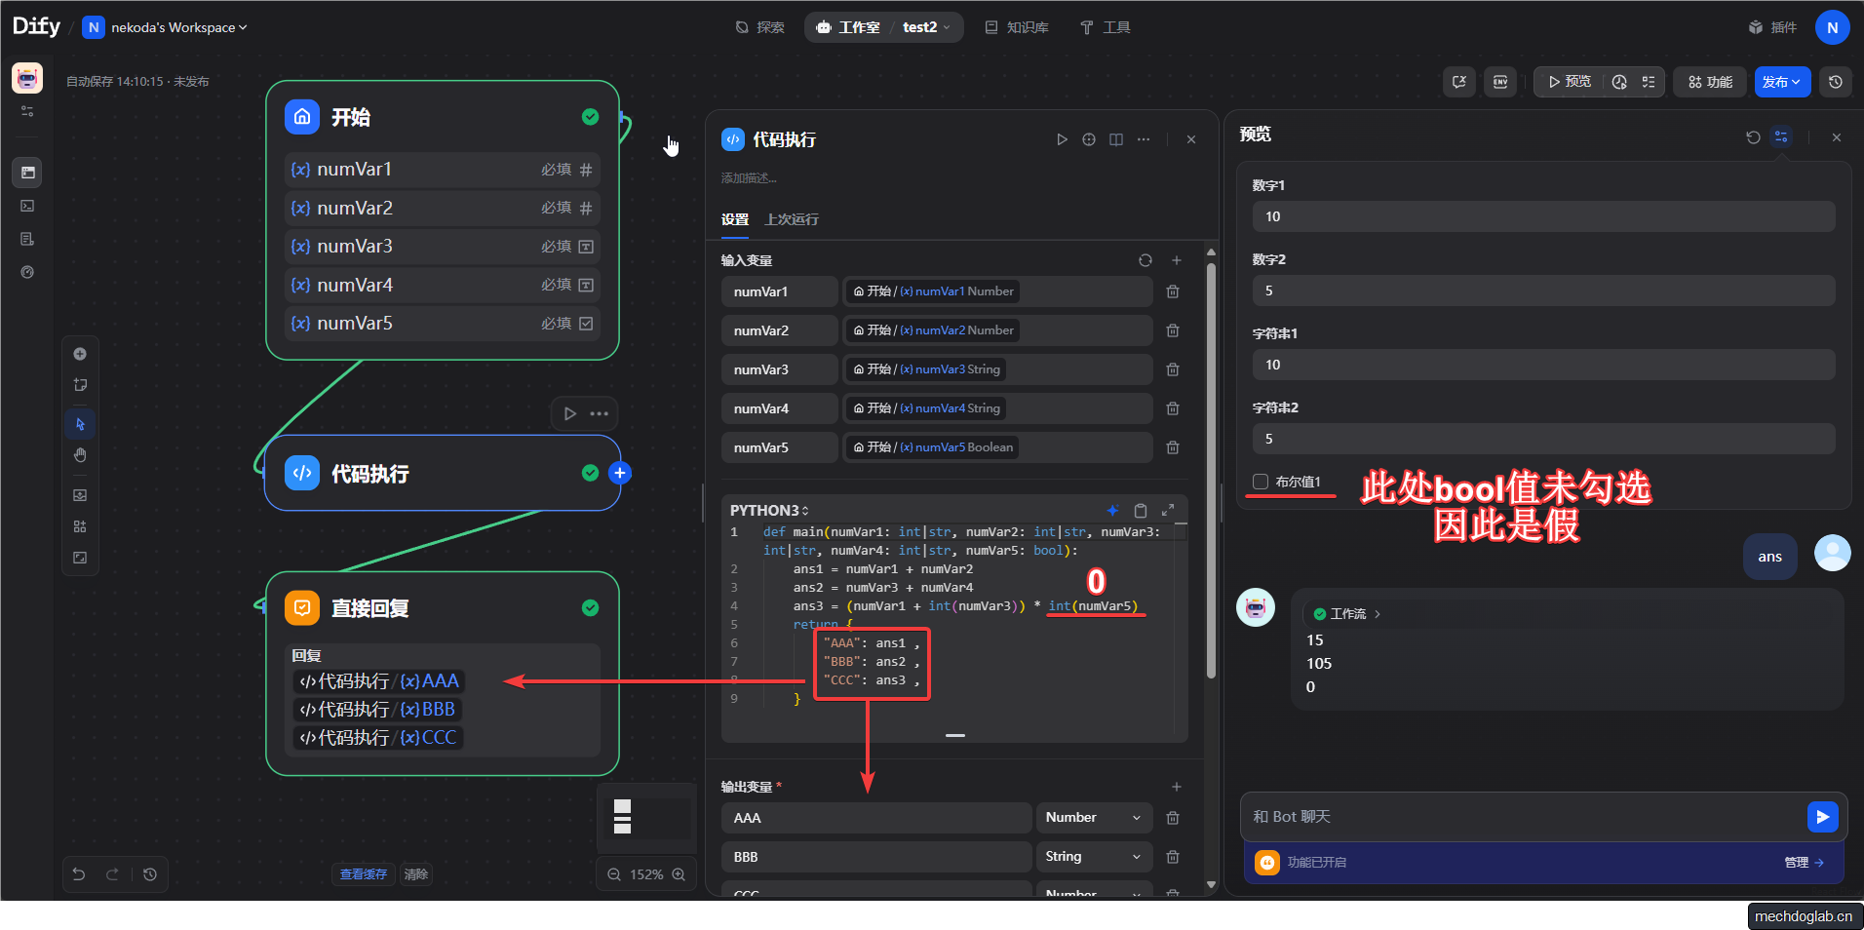Add a new output variable
The width and height of the screenshot is (1864, 930).
1176,787
